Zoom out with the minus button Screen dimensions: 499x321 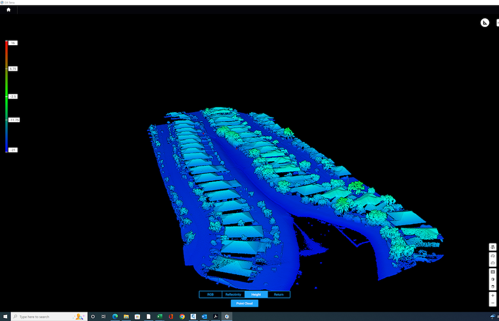coord(493,303)
